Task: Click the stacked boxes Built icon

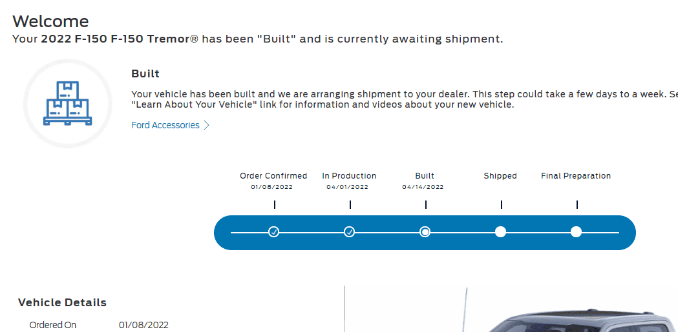Action: pyautogui.click(x=67, y=104)
